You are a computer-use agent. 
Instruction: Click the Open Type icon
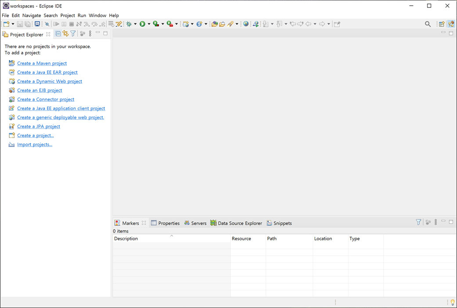214,24
